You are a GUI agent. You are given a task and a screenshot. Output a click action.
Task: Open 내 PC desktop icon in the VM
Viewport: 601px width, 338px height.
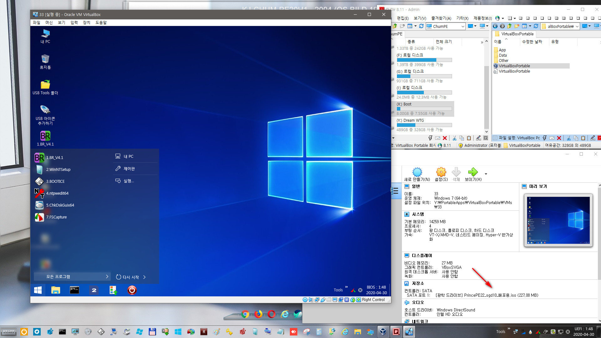(45, 36)
